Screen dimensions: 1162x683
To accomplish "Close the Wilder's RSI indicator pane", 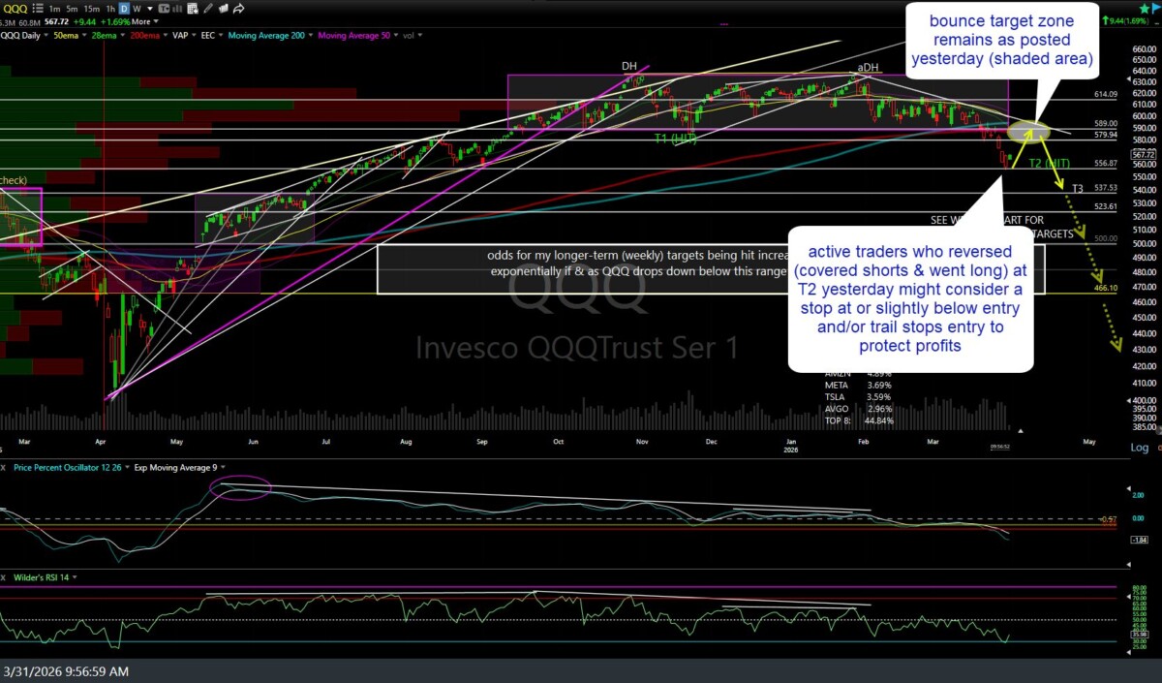I will pos(4,577).
